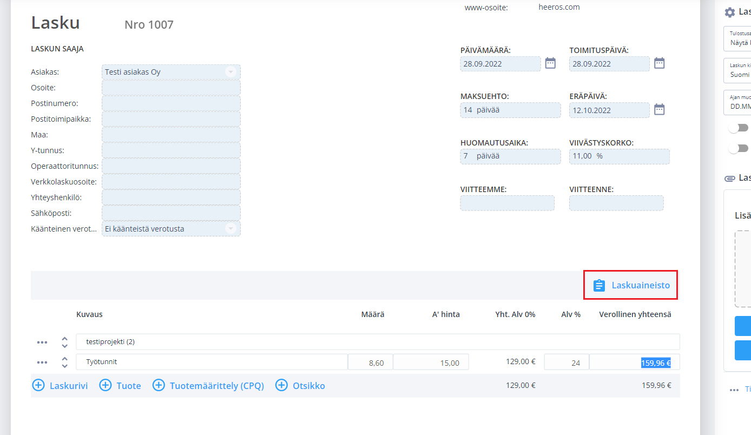The width and height of the screenshot is (751, 435).
Task: Click the Laskuaineisto clipboard icon
Action: (598, 285)
